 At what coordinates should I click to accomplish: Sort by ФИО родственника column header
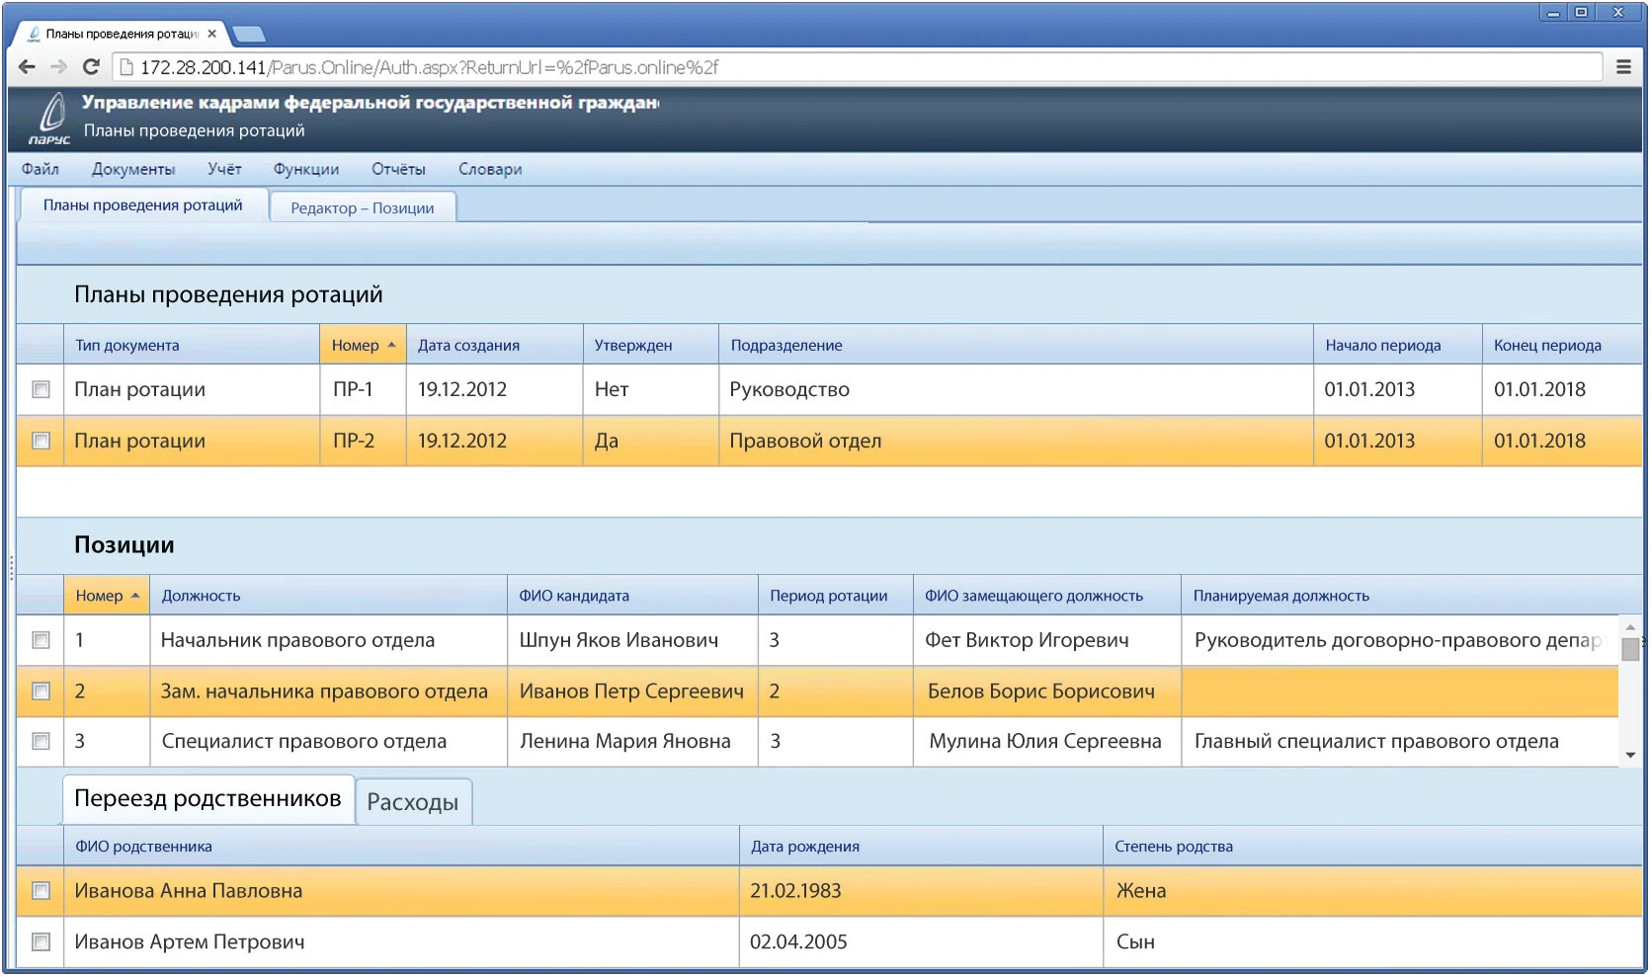tap(401, 847)
